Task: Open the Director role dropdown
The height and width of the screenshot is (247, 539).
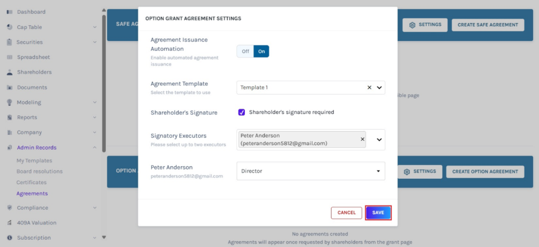Action: click(378, 171)
